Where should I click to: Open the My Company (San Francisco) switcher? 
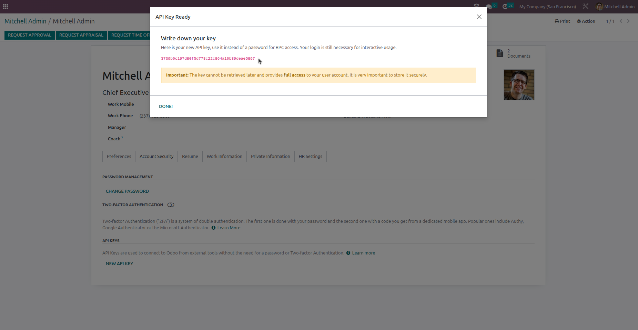pos(547,7)
